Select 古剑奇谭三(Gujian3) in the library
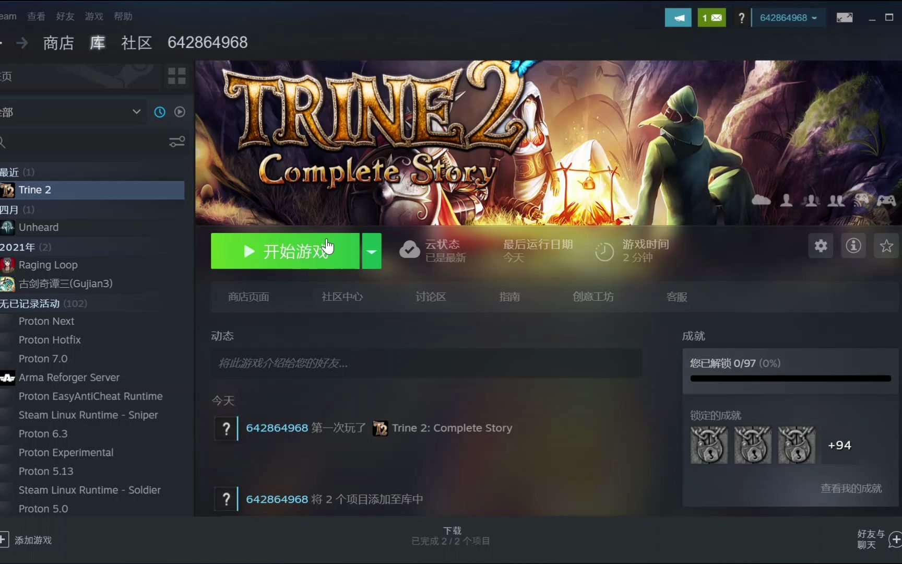 pyautogui.click(x=92, y=284)
